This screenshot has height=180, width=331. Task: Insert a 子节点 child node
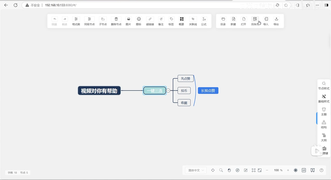pyautogui.click(x=103, y=21)
